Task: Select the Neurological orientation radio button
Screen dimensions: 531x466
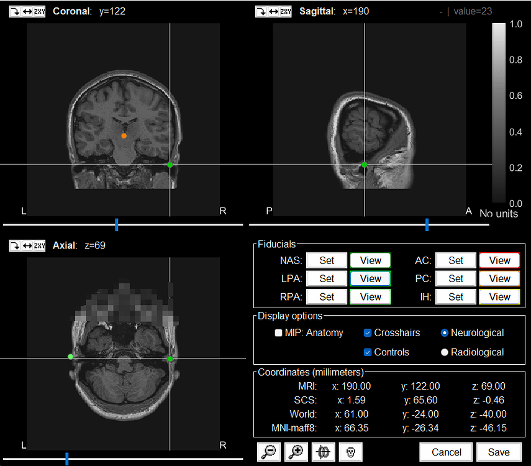Action: pos(444,333)
